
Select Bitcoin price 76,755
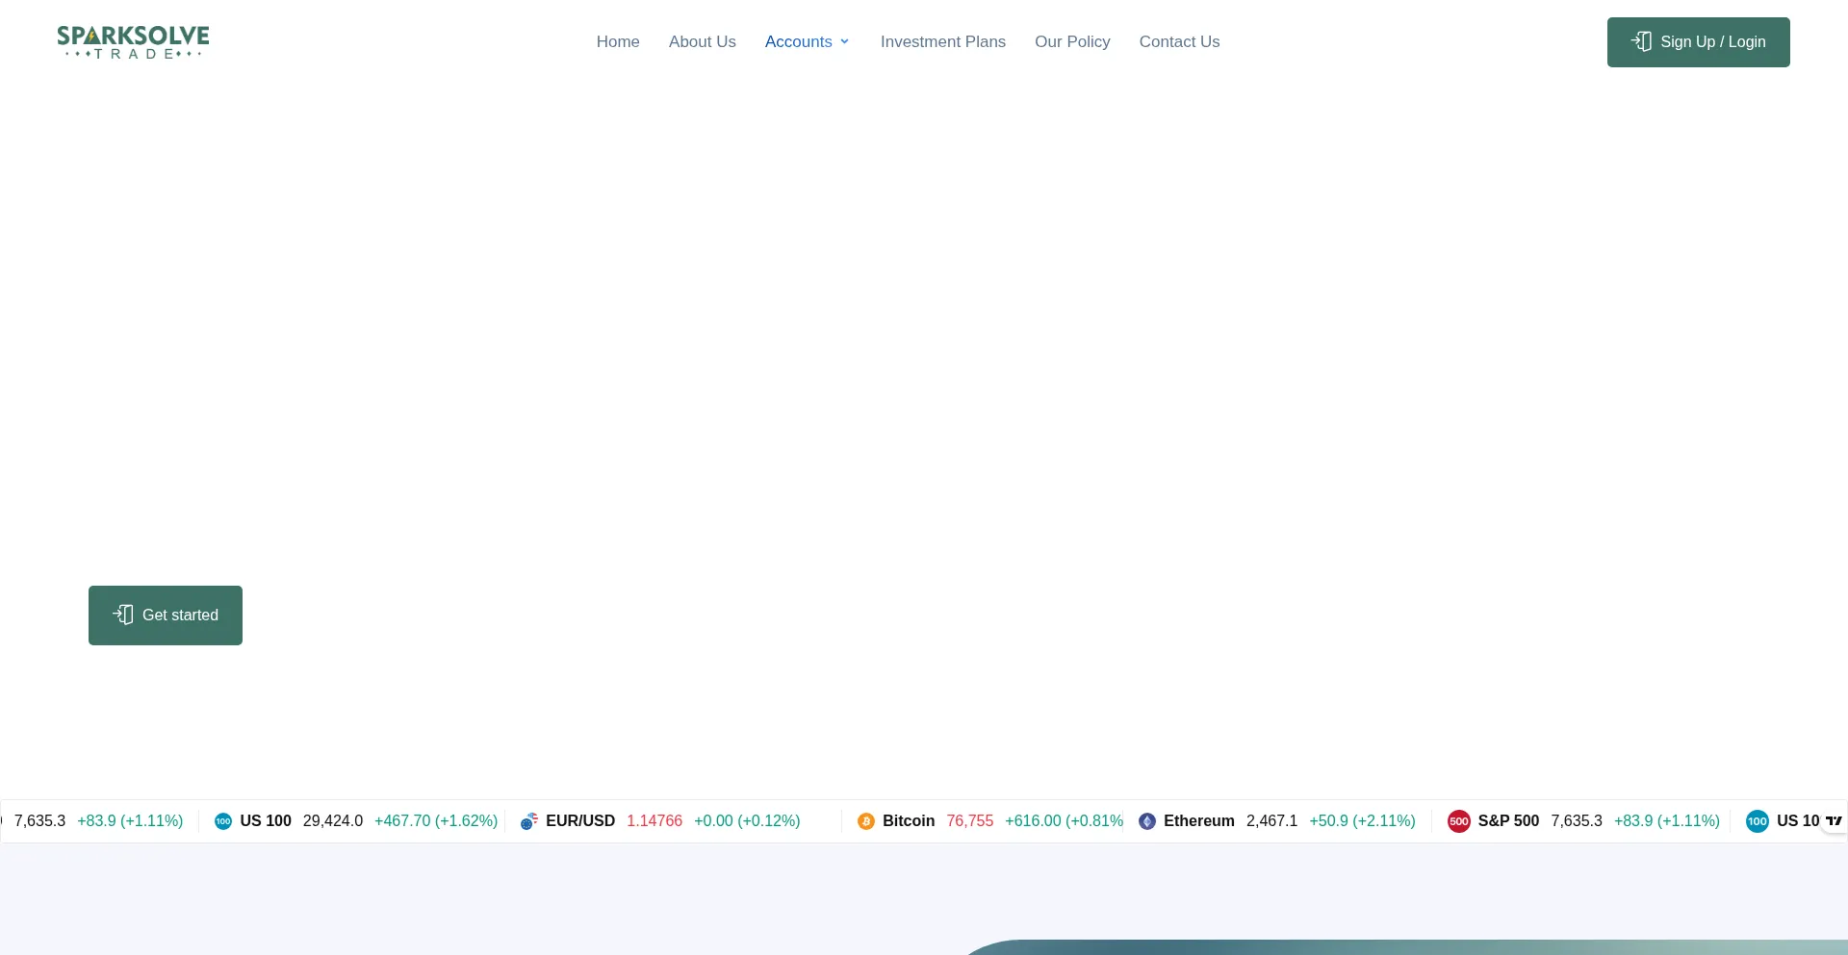(x=970, y=821)
